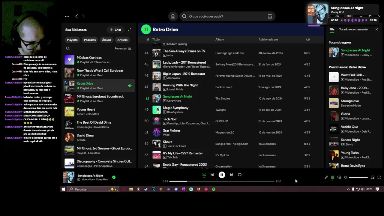Open Songs From The Big Chair album link

click(x=232, y=144)
